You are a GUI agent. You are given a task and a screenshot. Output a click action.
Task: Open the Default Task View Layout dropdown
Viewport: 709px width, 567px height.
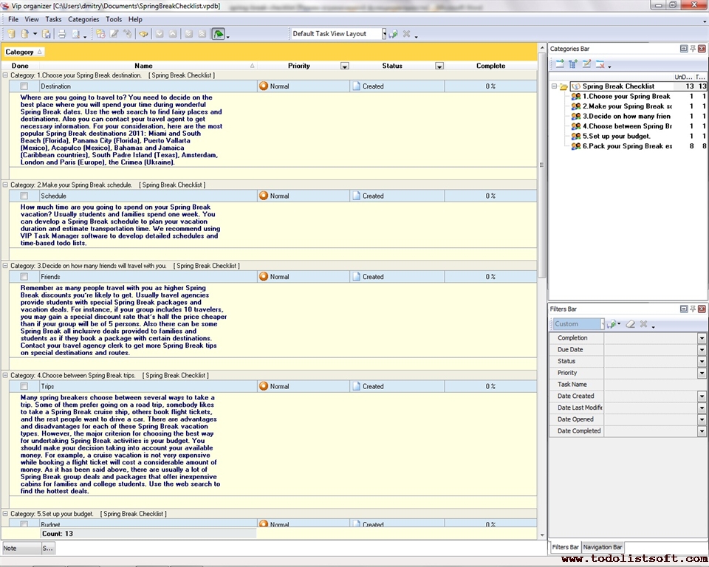pyautogui.click(x=383, y=34)
